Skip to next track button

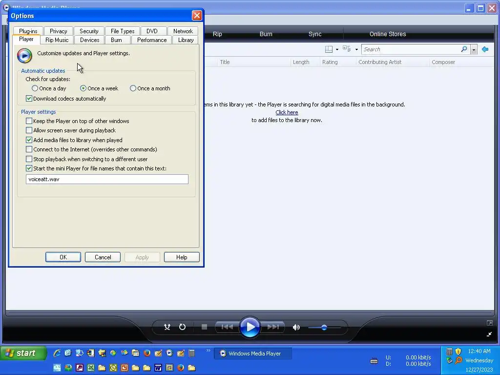[x=273, y=327]
